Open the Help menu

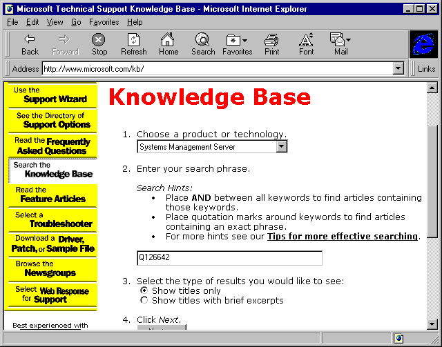pos(135,22)
